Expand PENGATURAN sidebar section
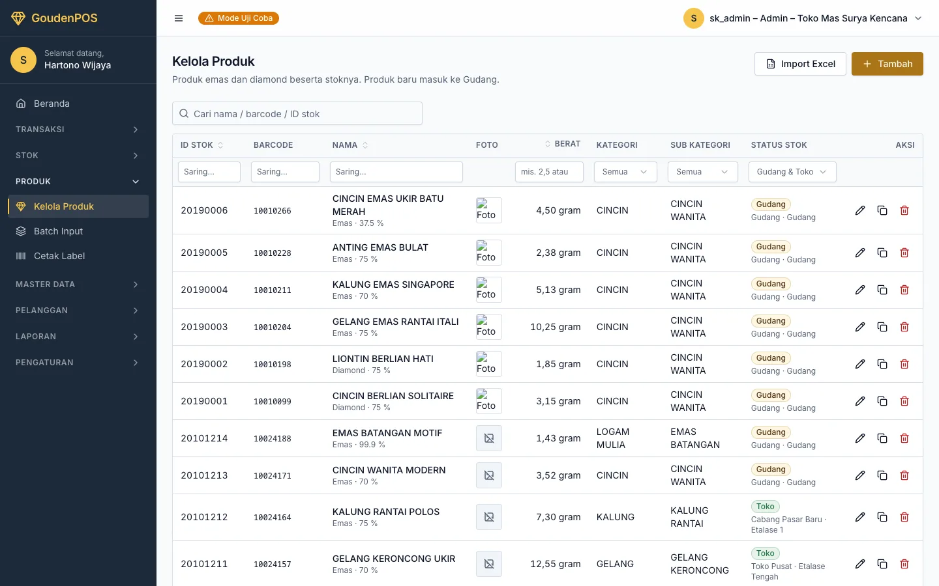This screenshot has height=586, width=939. tap(78, 363)
